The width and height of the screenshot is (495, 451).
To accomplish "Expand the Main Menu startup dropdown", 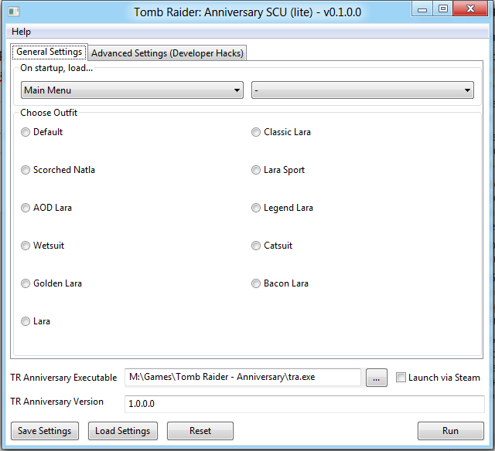I will 132,90.
